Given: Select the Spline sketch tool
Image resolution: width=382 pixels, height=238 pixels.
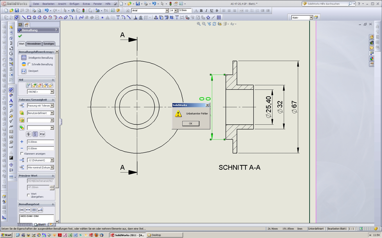Looking at the screenshot, I should click(x=81, y=17).
